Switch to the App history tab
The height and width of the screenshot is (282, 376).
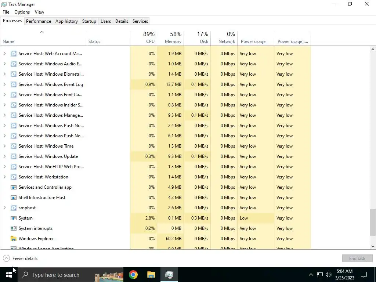(x=67, y=21)
